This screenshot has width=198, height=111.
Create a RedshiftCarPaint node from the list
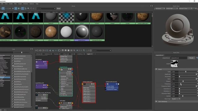tap(18, 59)
